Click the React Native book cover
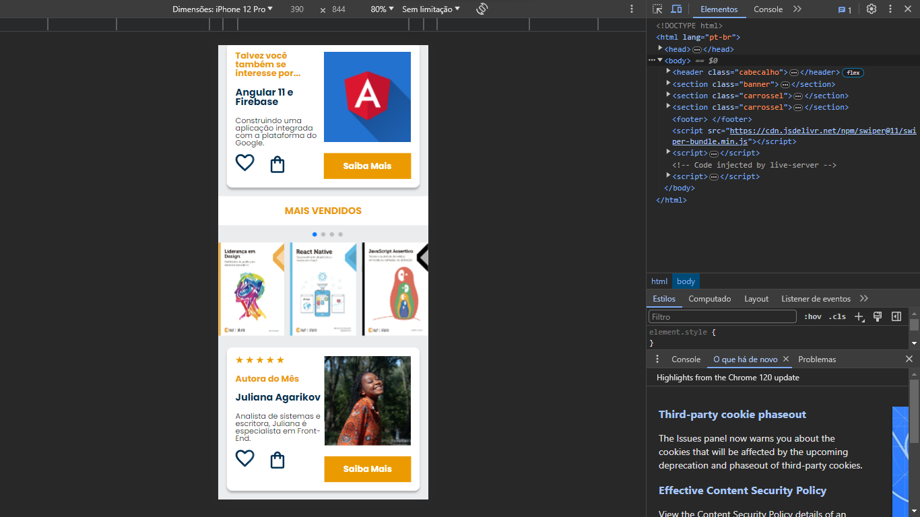Screen dimensions: 920x517 coord(323,289)
